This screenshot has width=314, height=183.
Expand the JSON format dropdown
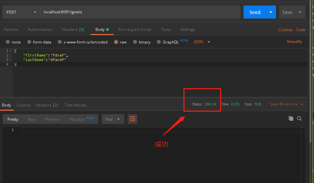(x=202, y=42)
